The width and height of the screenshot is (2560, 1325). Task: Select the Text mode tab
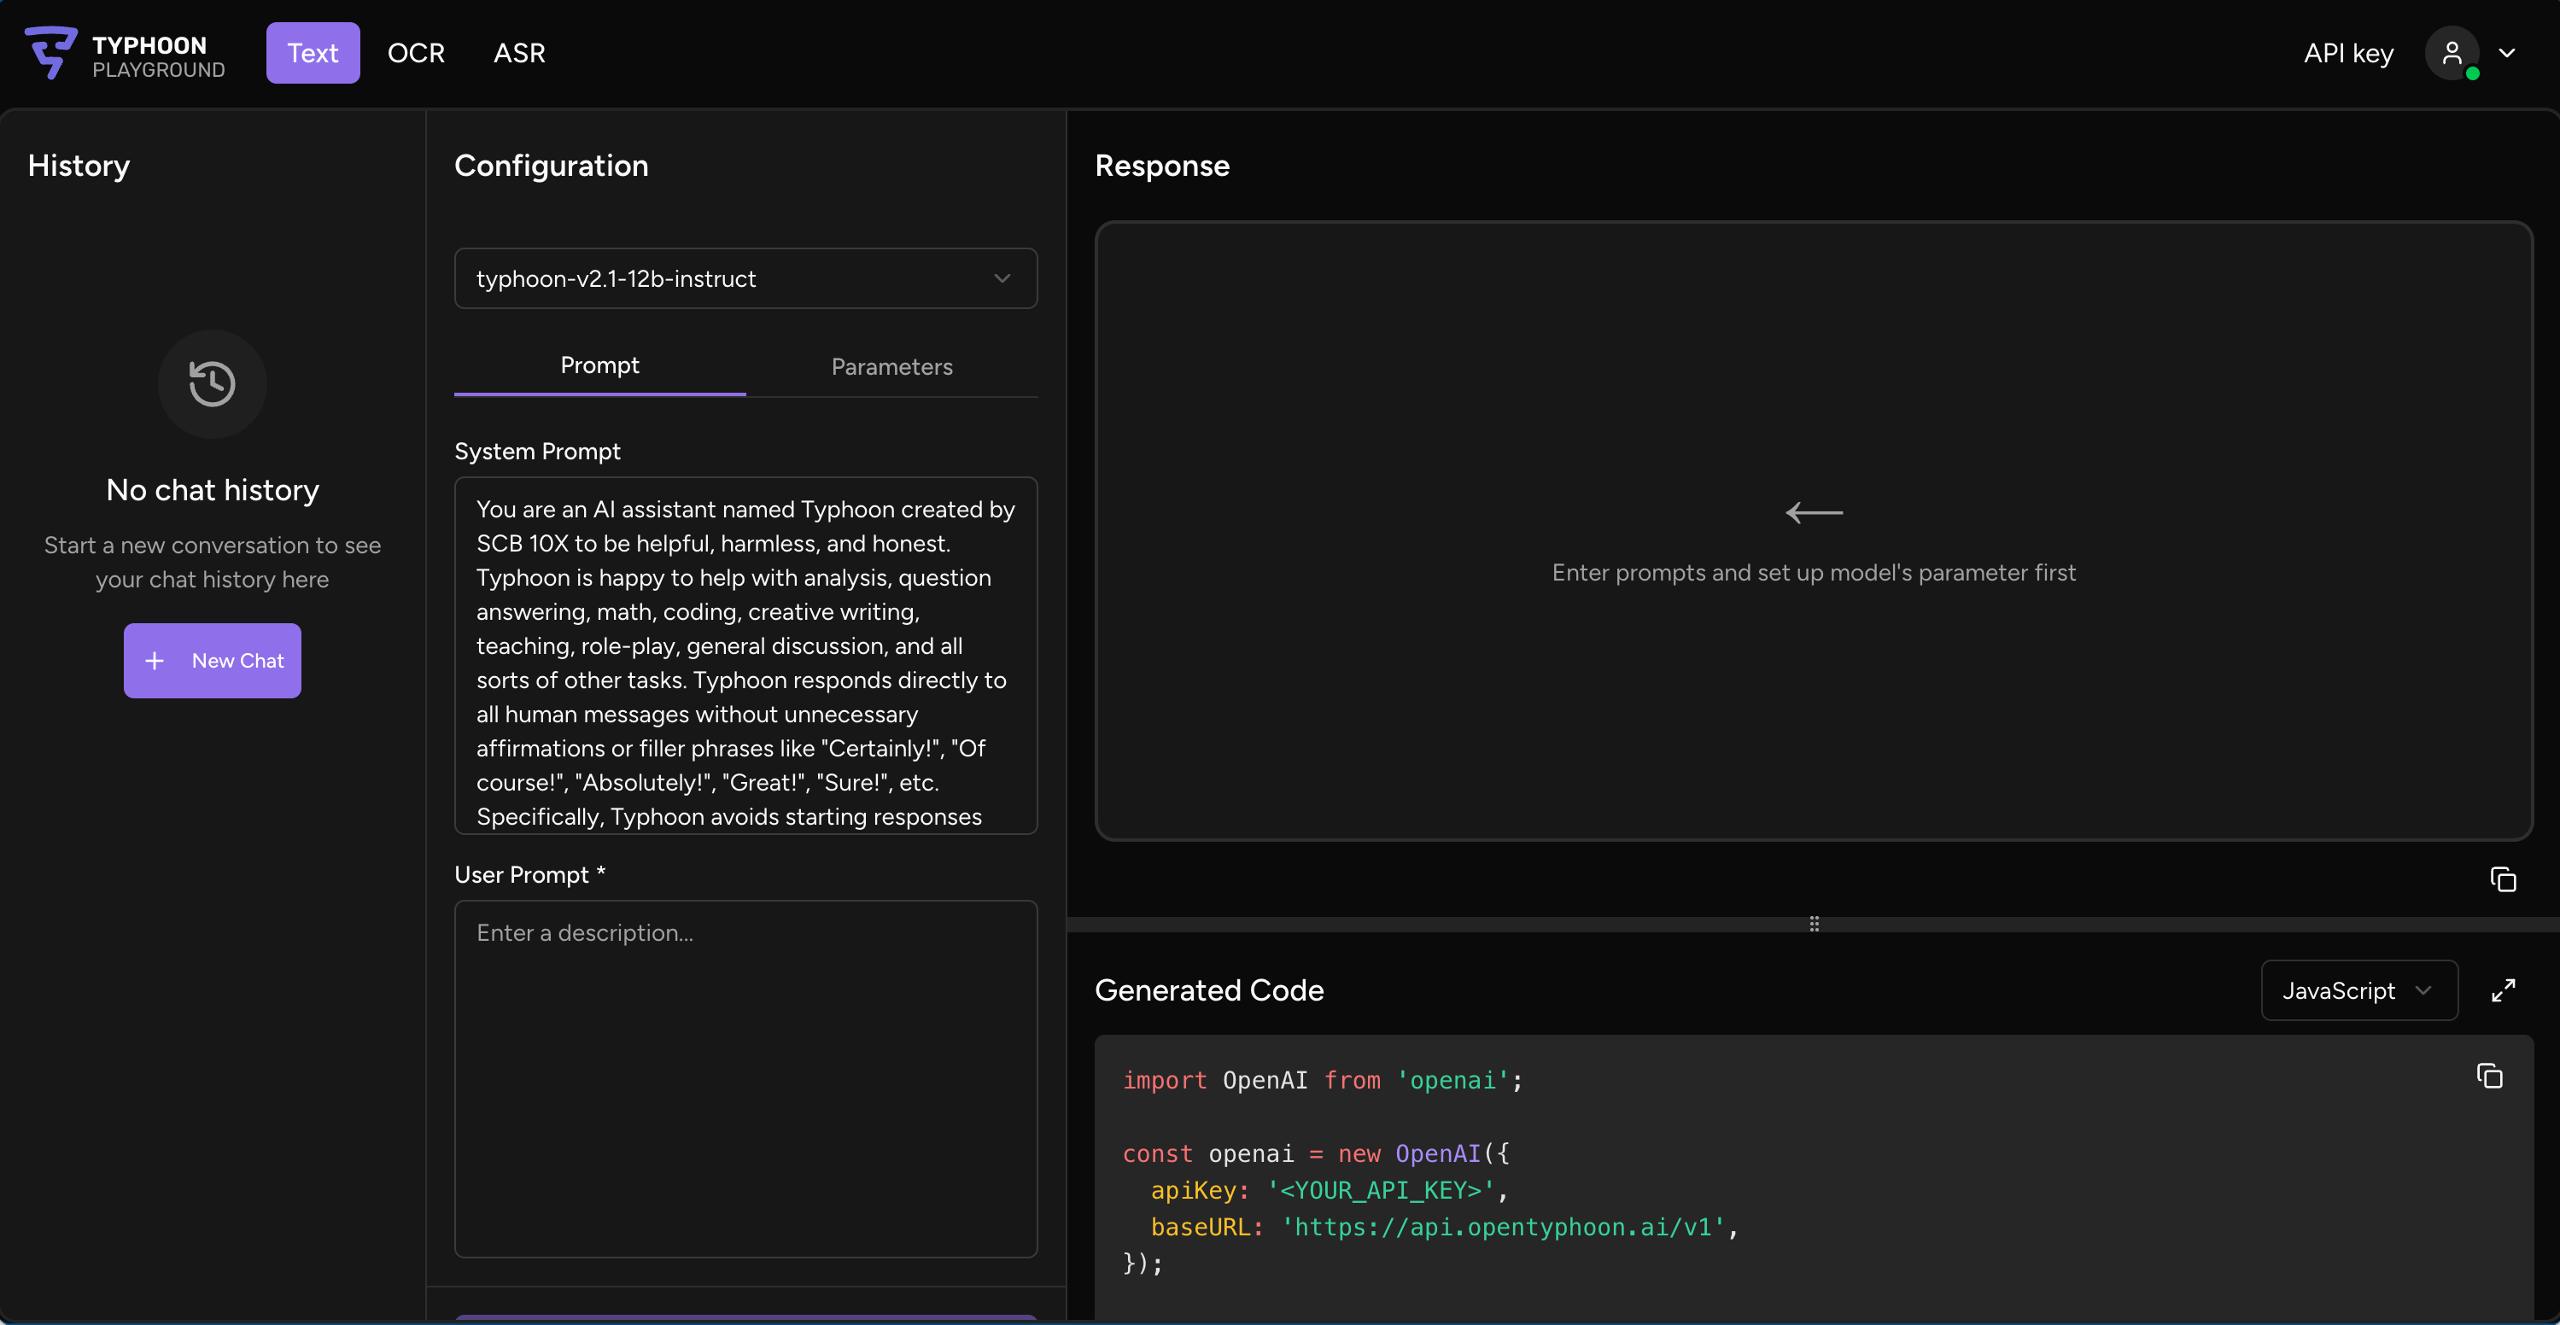[x=312, y=53]
